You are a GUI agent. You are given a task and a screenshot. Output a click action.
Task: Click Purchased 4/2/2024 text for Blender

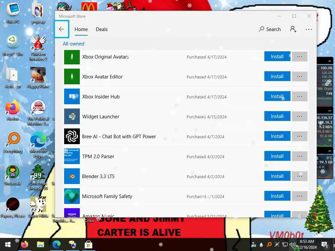click(205, 176)
